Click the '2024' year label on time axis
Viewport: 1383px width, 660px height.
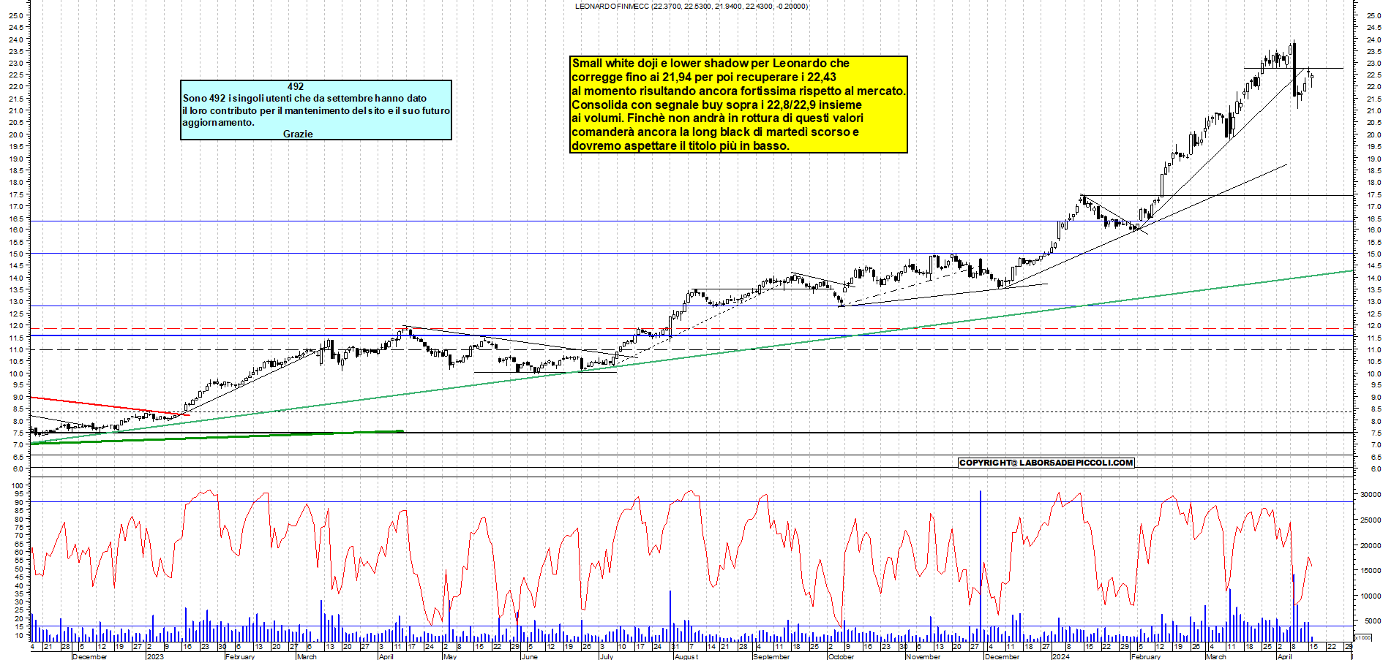pos(1060,656)
